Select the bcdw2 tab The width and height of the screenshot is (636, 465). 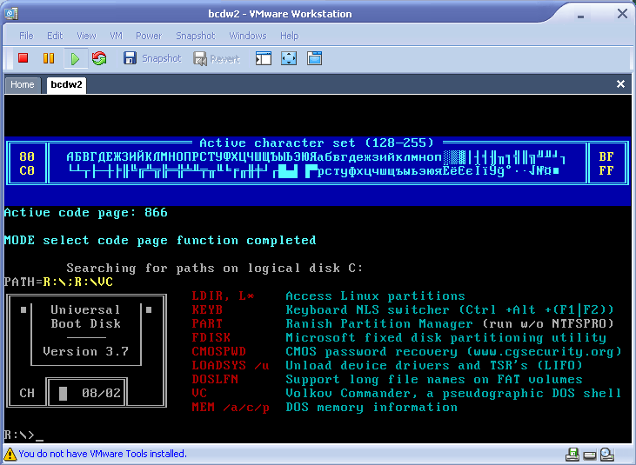[66, 84]
